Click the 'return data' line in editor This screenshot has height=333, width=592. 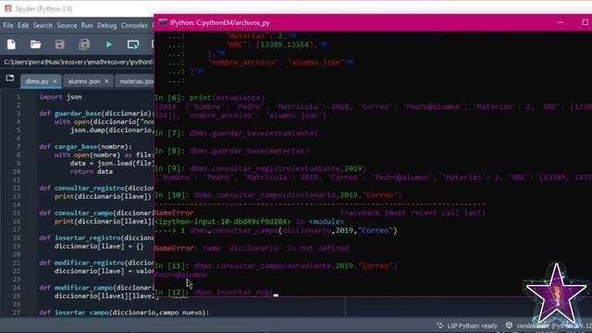point(91,171)
